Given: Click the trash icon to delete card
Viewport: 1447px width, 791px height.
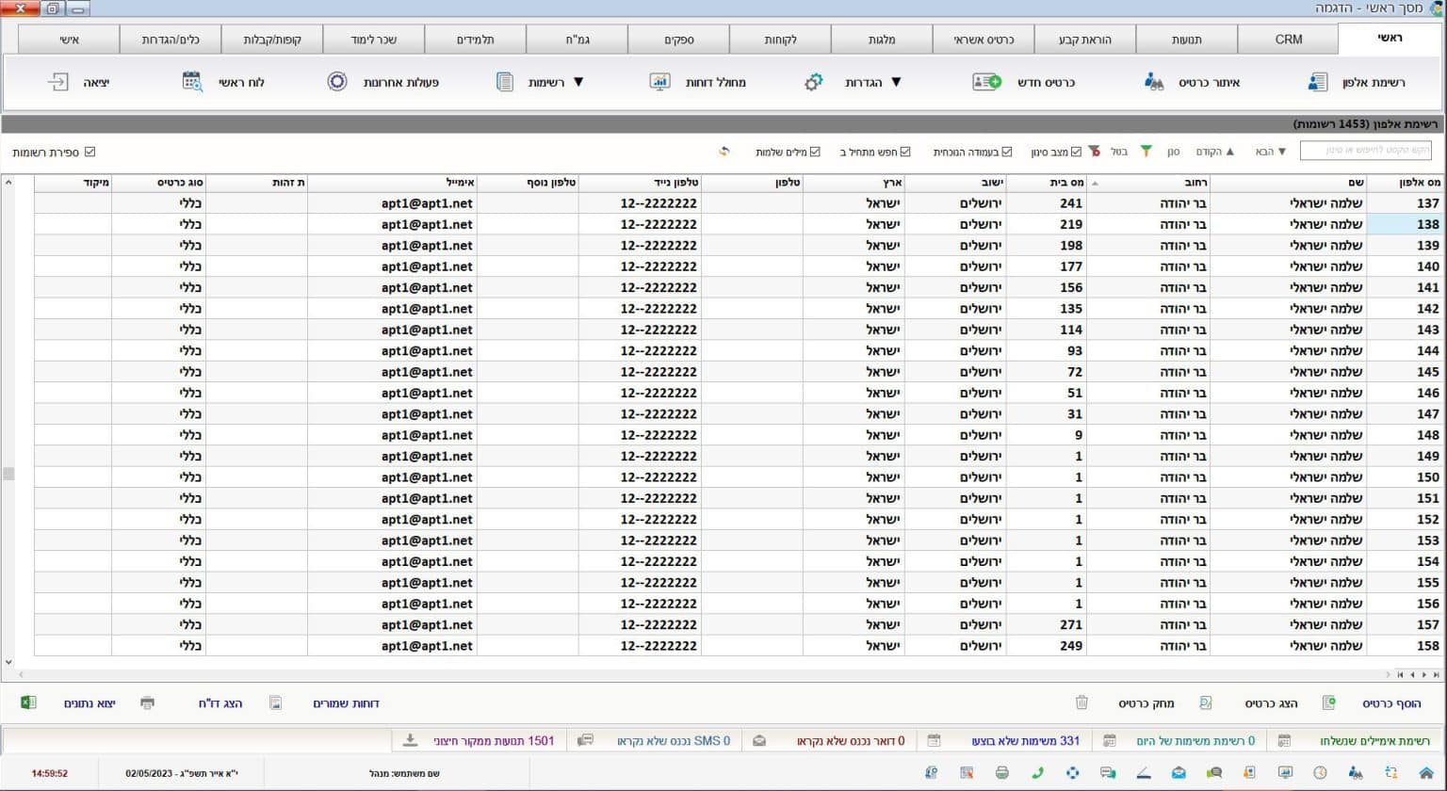Looking at the screenshot, I should click(1081, 703).
